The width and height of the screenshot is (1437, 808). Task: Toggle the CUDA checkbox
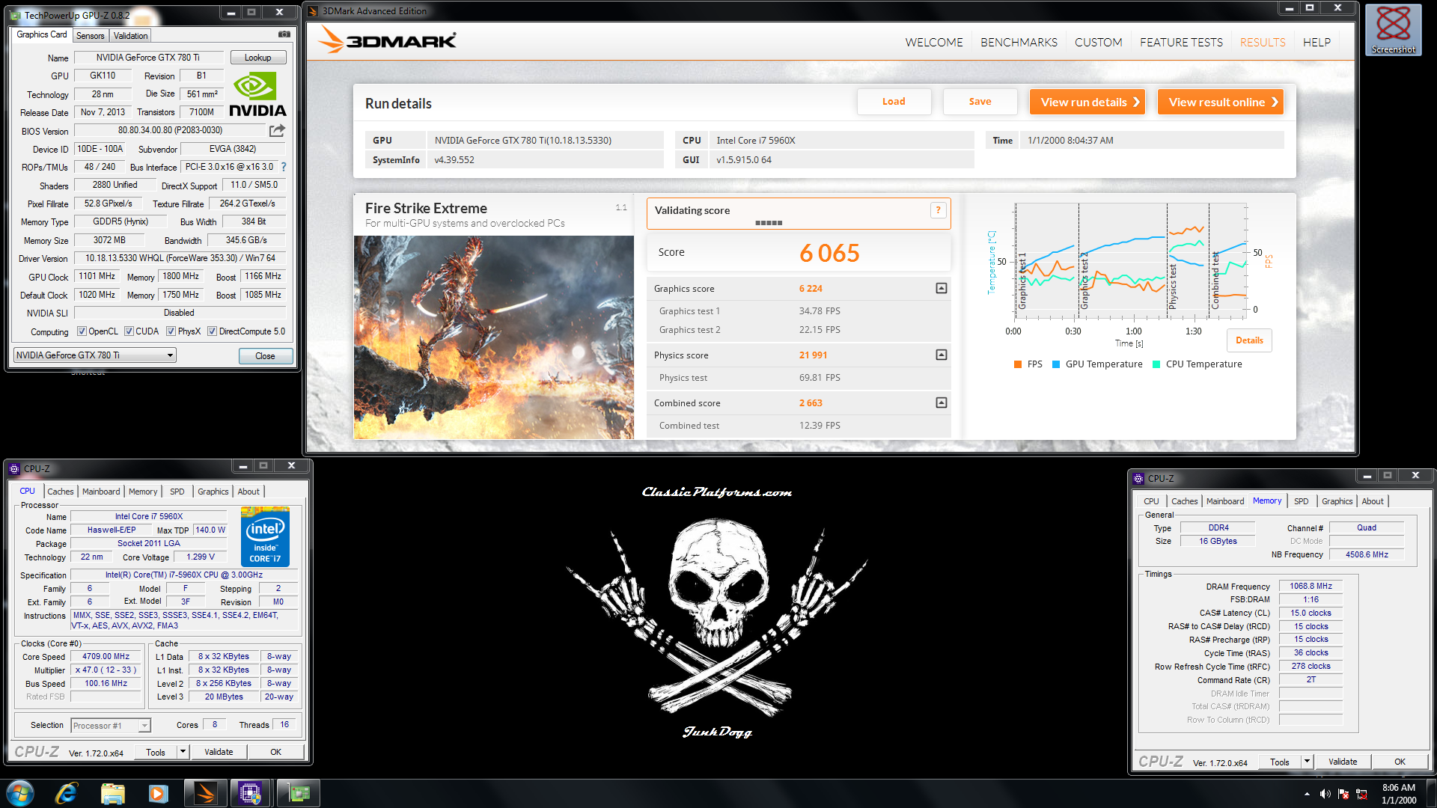point(129,331)
